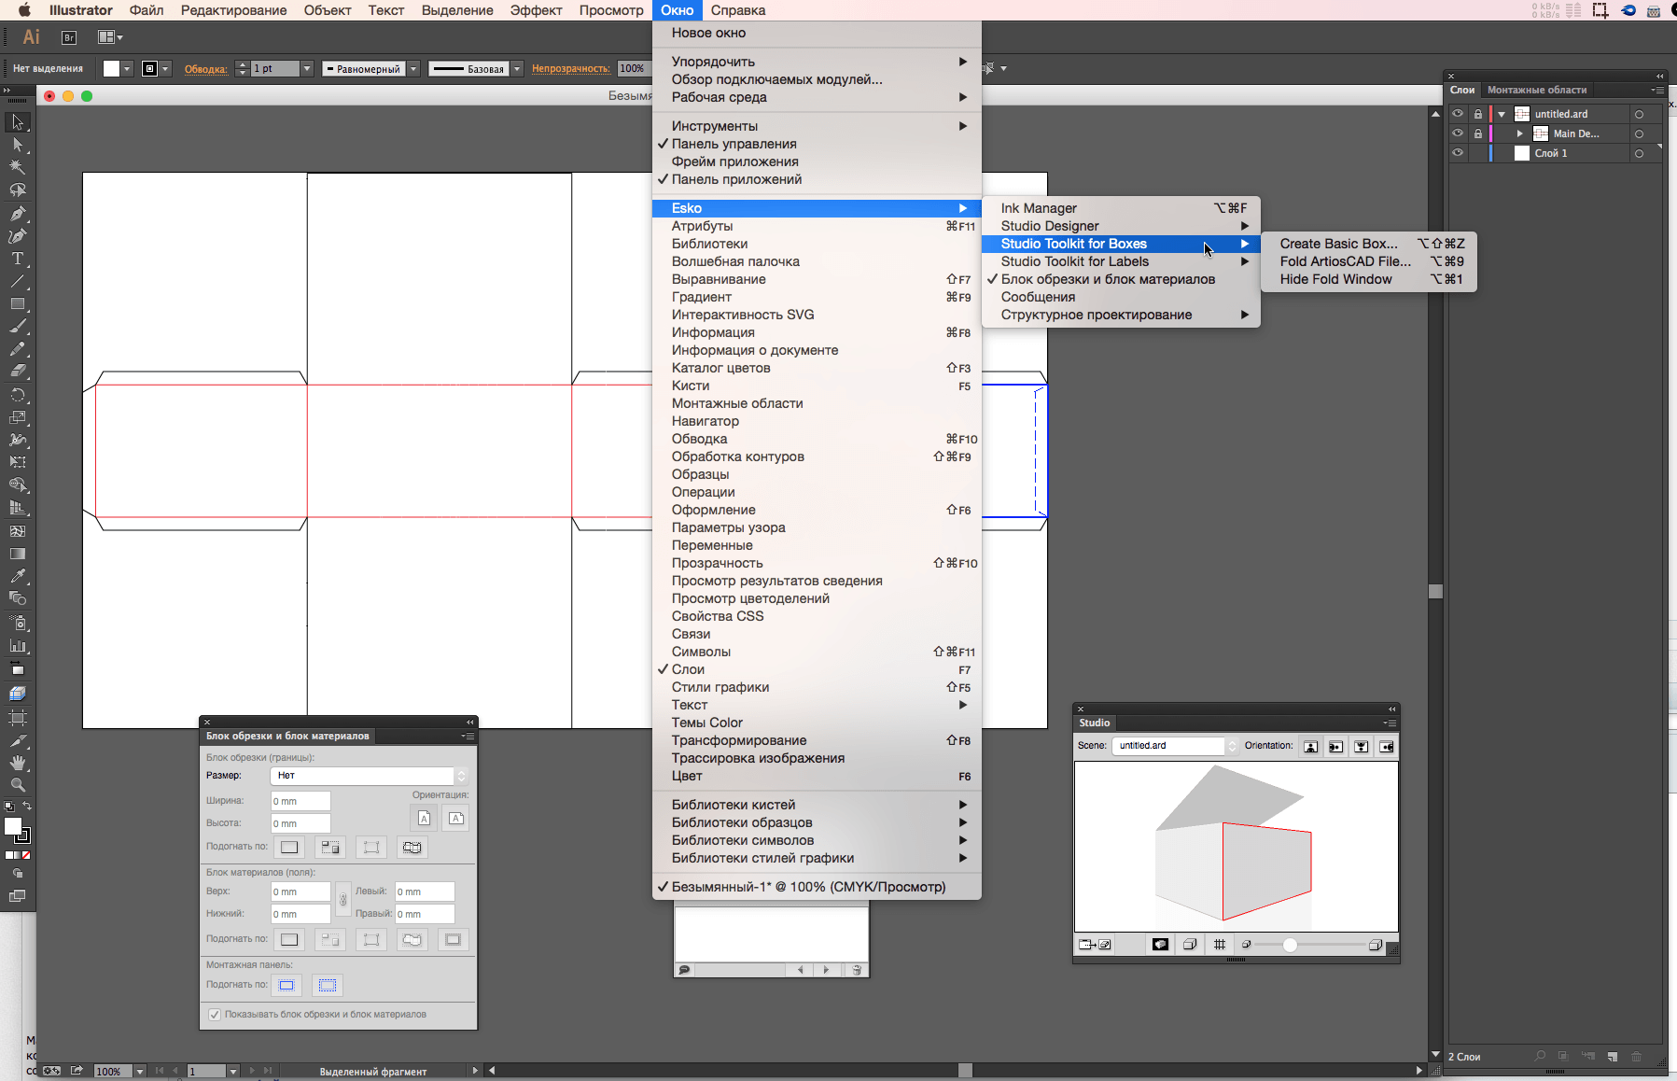
Task: Choose 'Hide Fold Window' menu item
Action: click(1368, 279)
